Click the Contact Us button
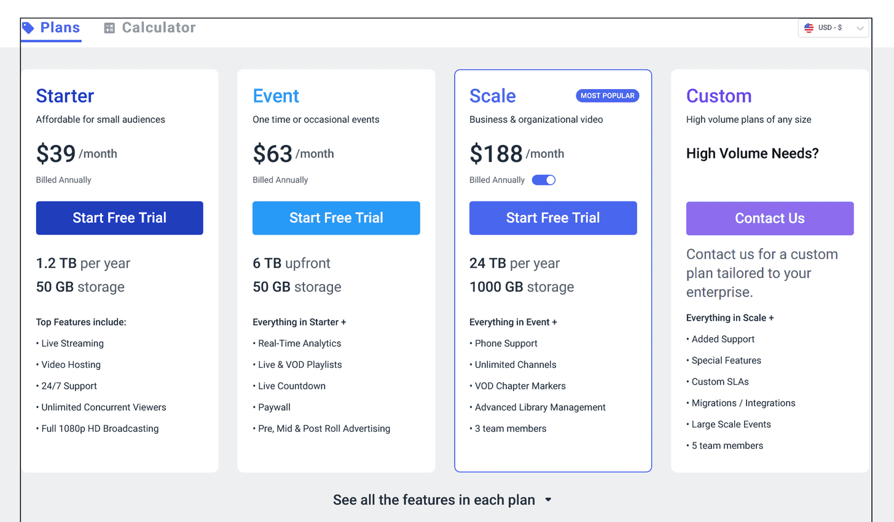This screenshot has width=894, height=522. pyautogui.click(x=770, y=219)
